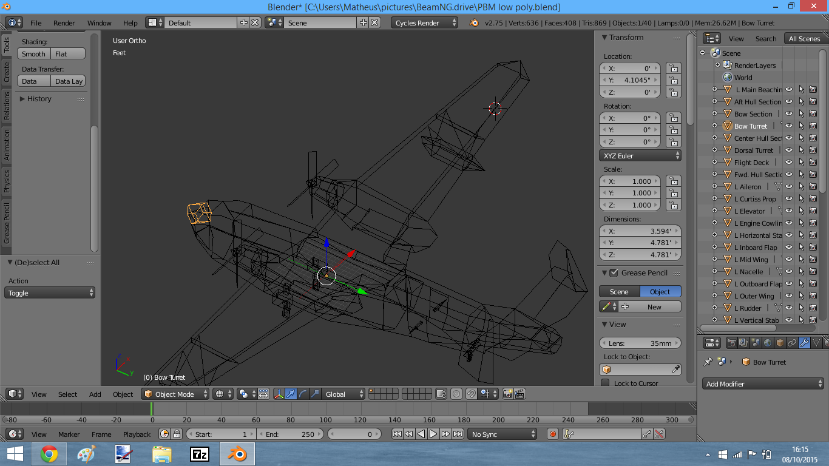Viewport: 829px width, 466px height.
Task: Toggle the 3D manipulator widget icon
Action: pyautogui.click(x=279, y=394)
